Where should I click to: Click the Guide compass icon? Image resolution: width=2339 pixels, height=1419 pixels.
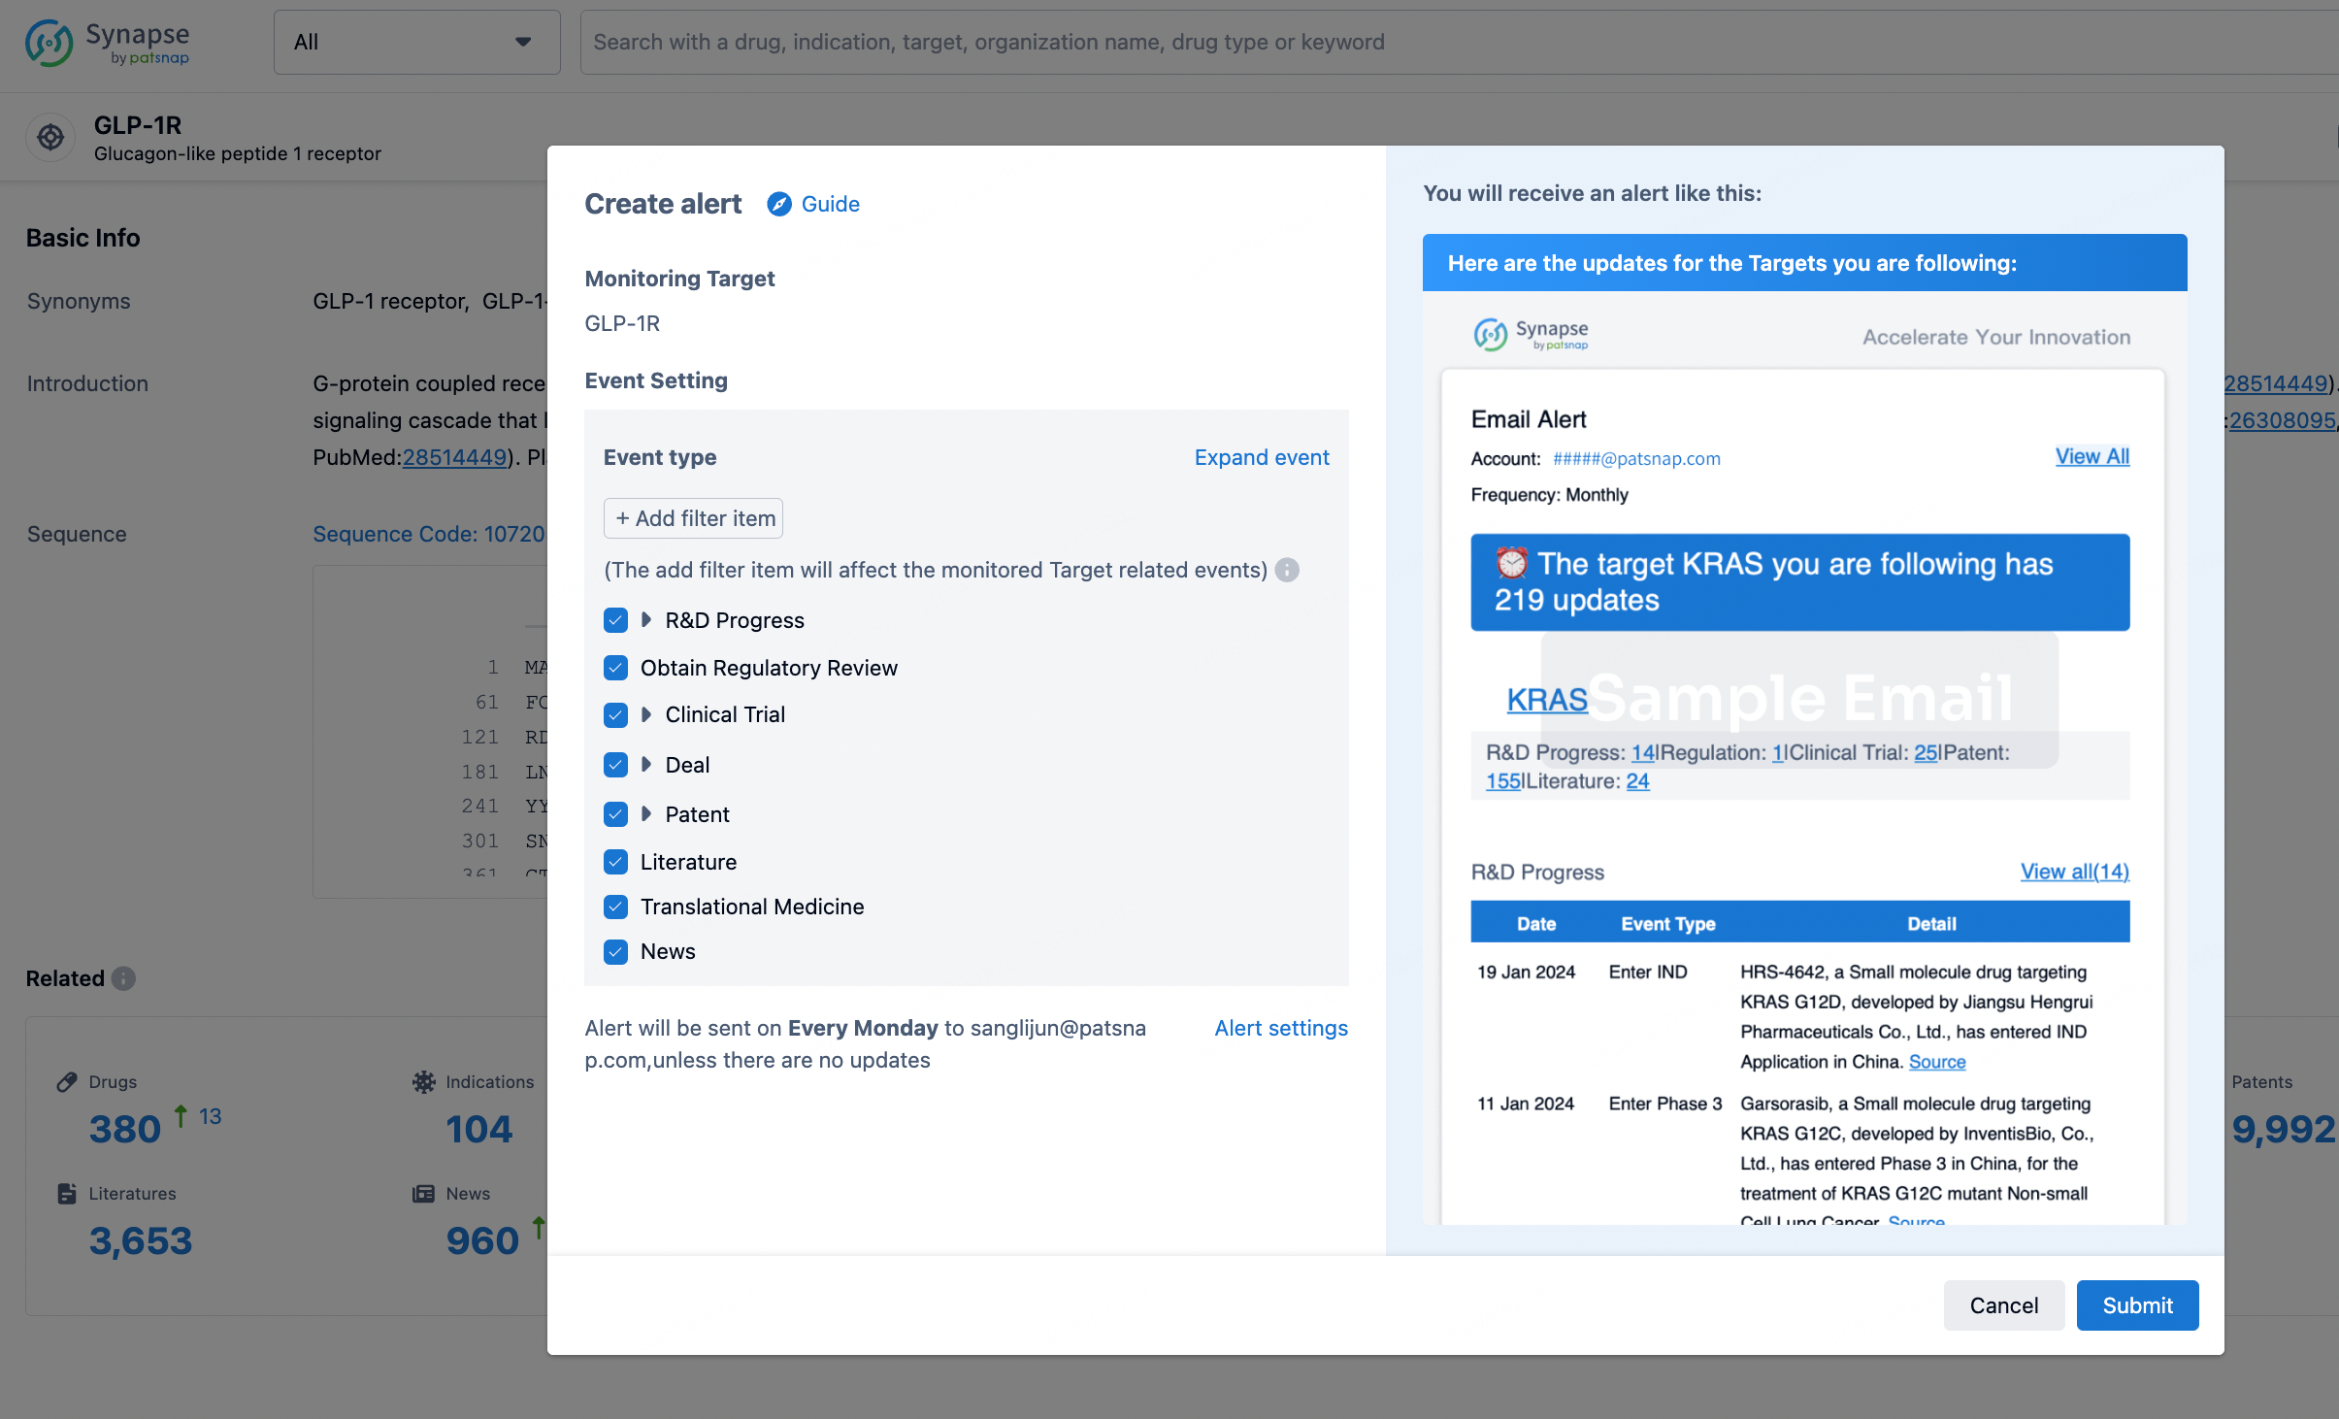[778, 204]
